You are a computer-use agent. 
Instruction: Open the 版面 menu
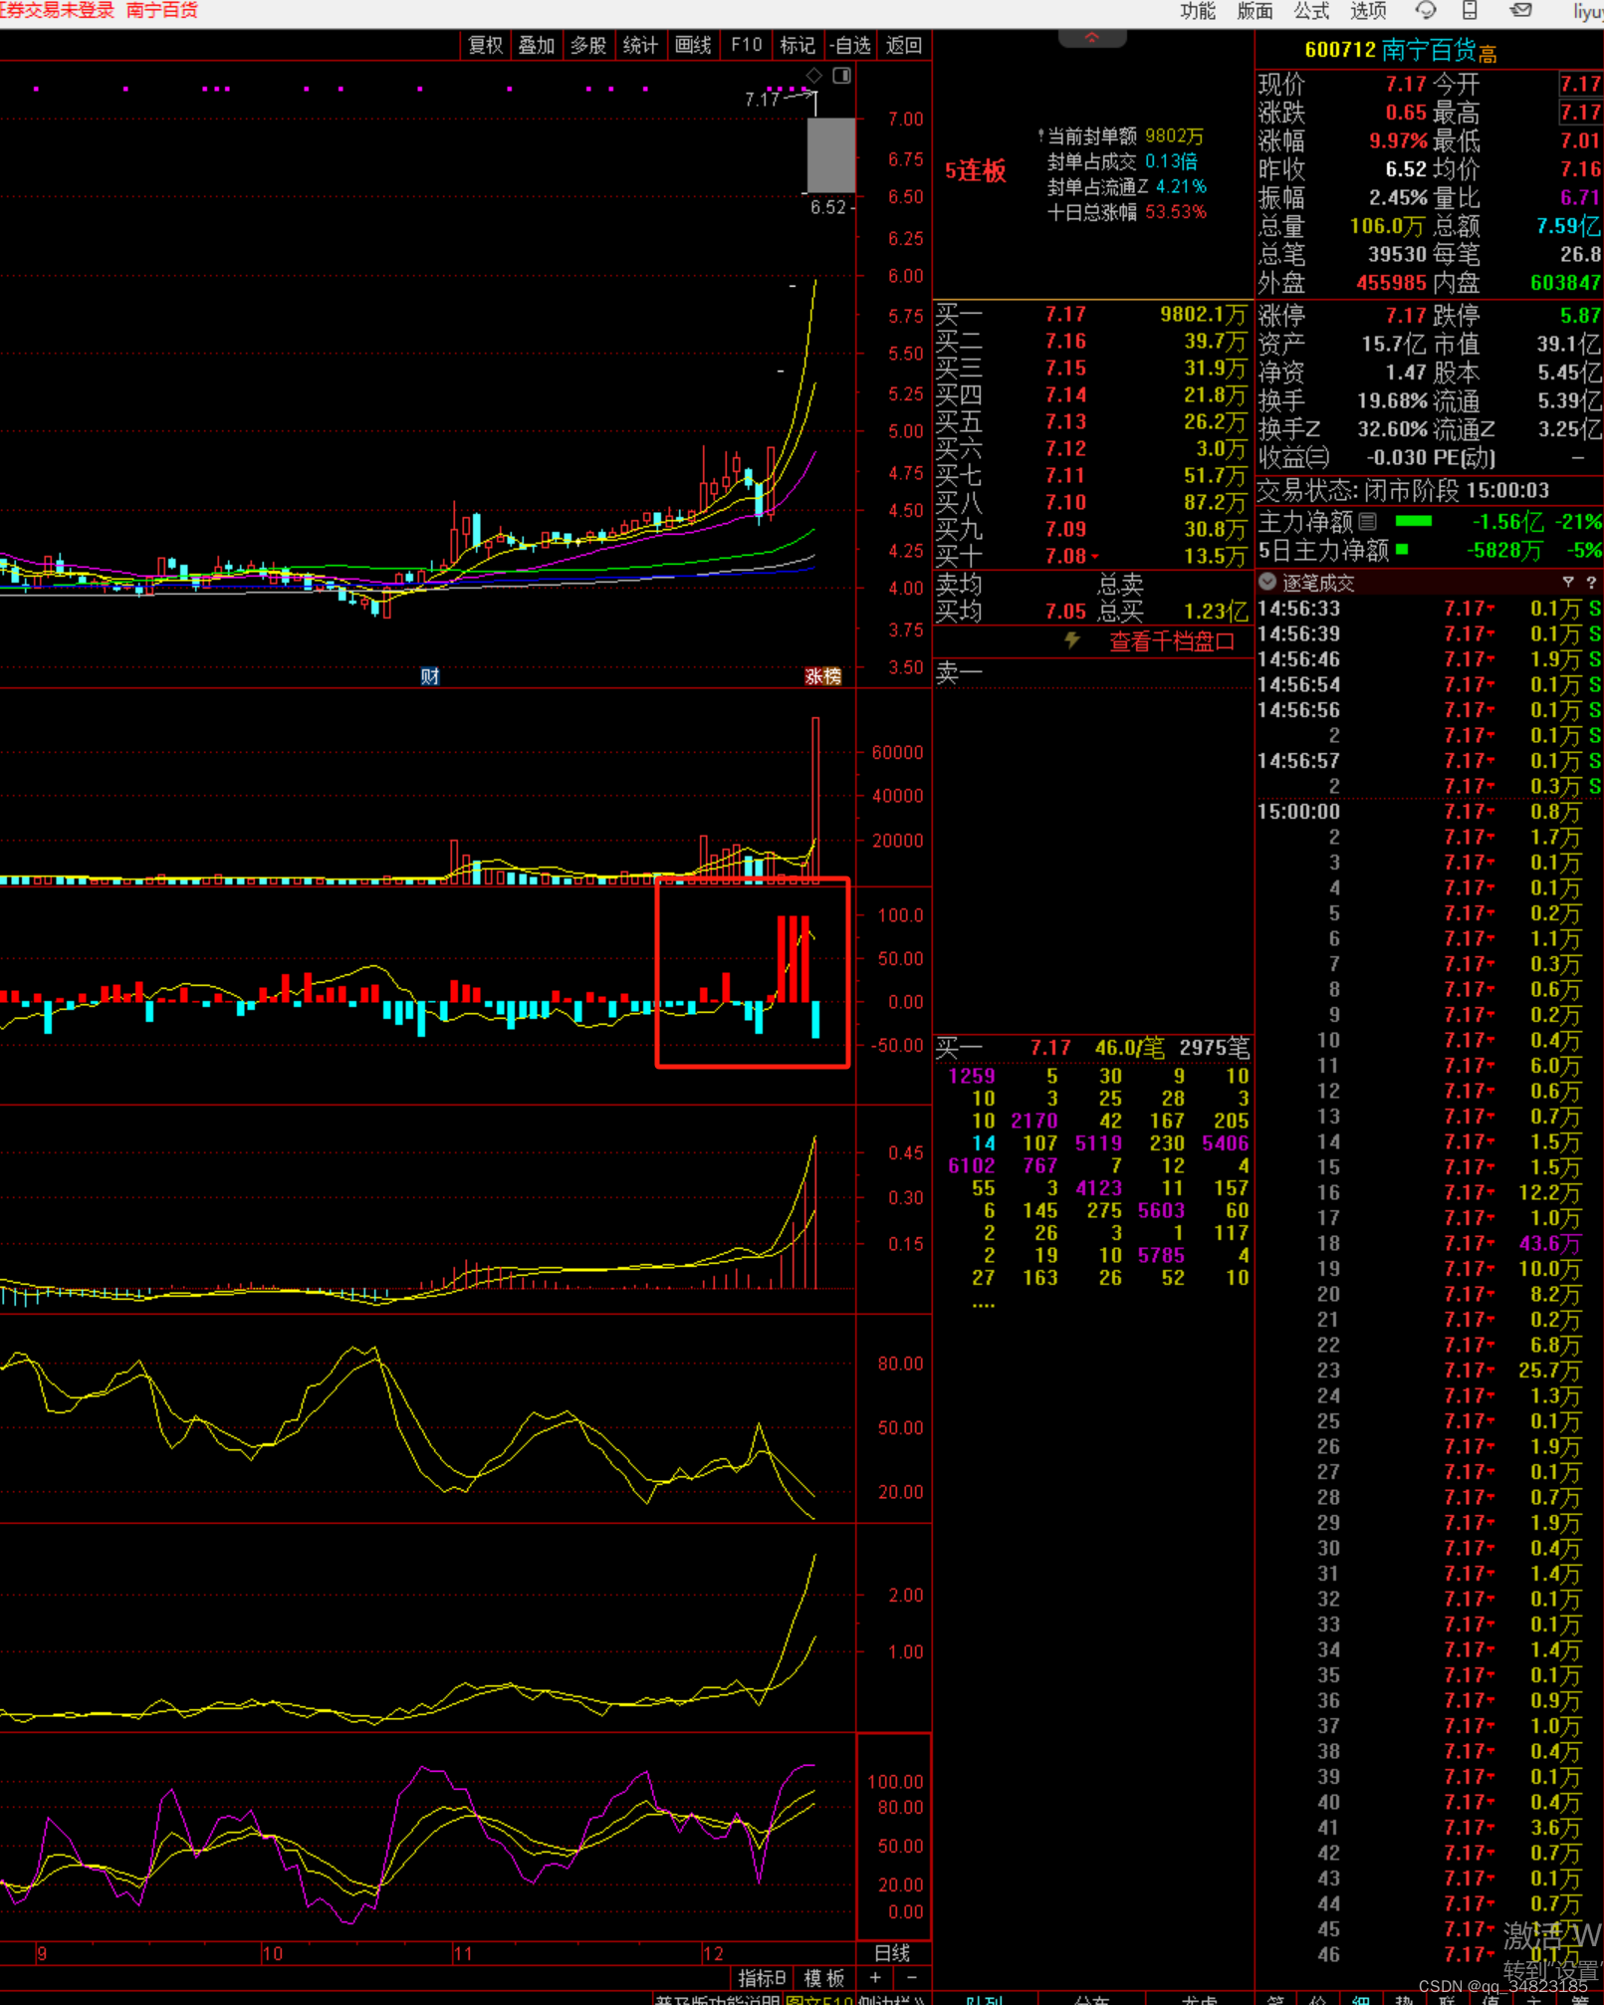[x=1254, y=11]
